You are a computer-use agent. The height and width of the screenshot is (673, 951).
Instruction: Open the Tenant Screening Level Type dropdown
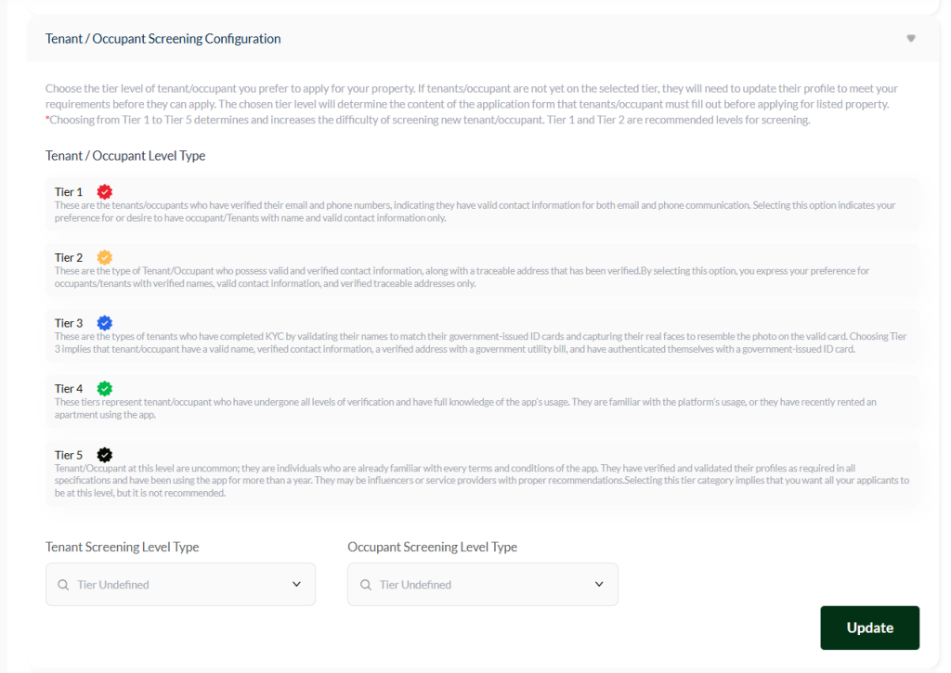pyautogui.click(x=180, y=585)
